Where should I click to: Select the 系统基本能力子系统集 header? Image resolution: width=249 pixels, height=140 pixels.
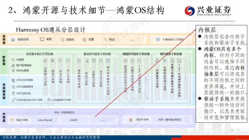tap(40, 54)
